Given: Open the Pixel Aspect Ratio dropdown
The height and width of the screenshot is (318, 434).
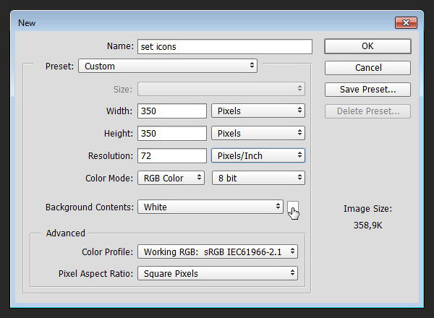Looking at the screenshot, I should pyautogui.click(x=218, y=273).
